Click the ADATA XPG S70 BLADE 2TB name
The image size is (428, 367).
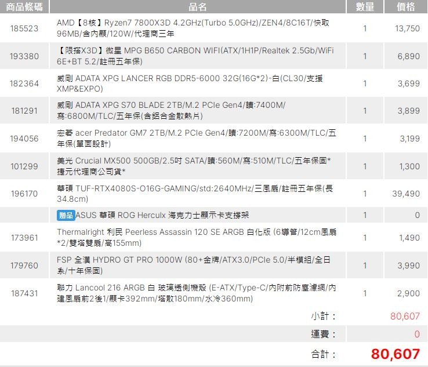point(171,111)
